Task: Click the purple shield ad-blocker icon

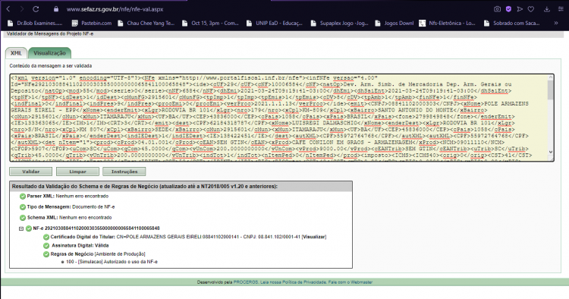Action: click(508, 9)
